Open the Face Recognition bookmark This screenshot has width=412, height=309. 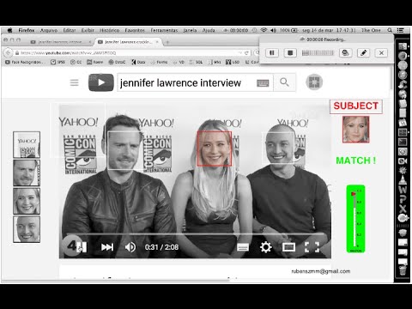(26, 62)
